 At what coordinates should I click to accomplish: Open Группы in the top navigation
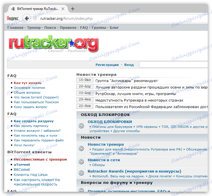[x=99, y=28]
